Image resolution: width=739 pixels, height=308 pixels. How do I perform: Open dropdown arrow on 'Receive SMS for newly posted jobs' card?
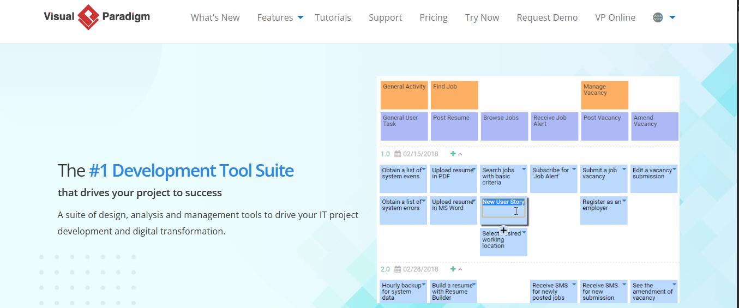click(574, 285)
